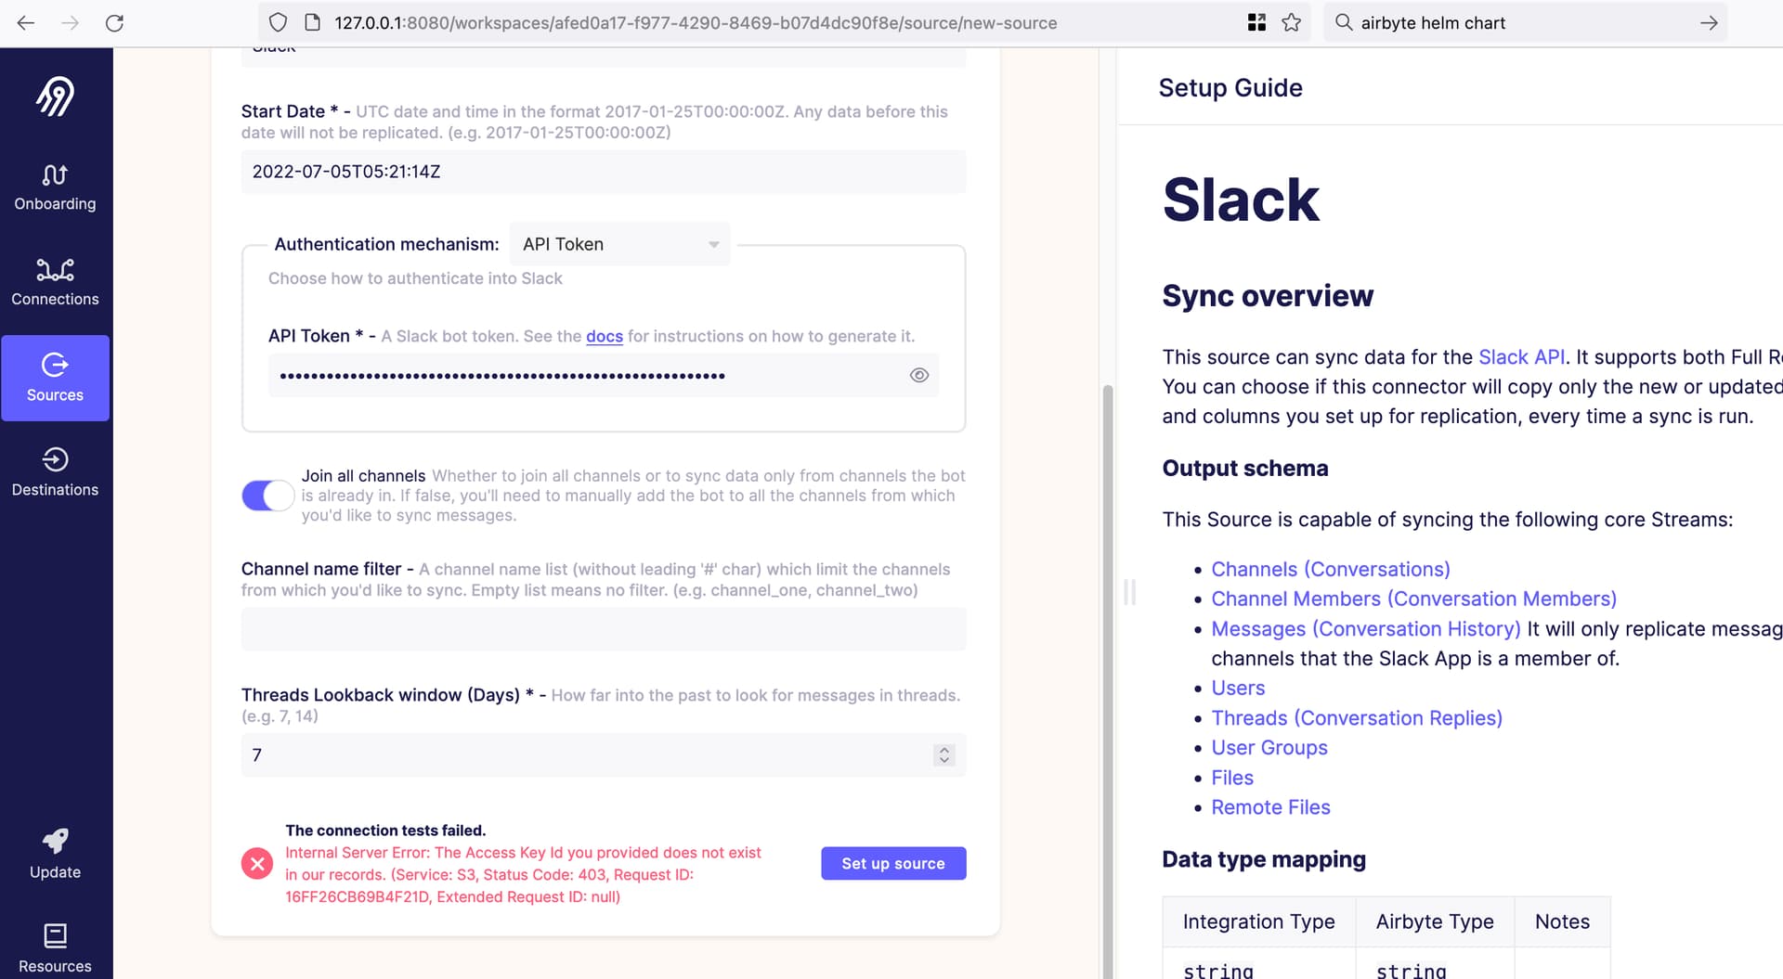This screenshot has width=1783, height=979.
Task: Click the search magnifier icon
Action: coord(1344,22)
